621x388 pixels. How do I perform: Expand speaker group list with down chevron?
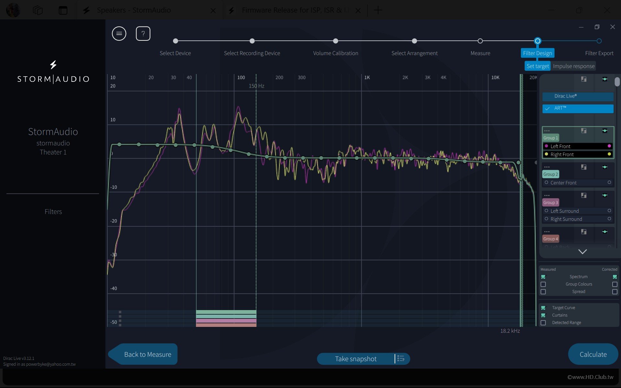coord(583,252)
